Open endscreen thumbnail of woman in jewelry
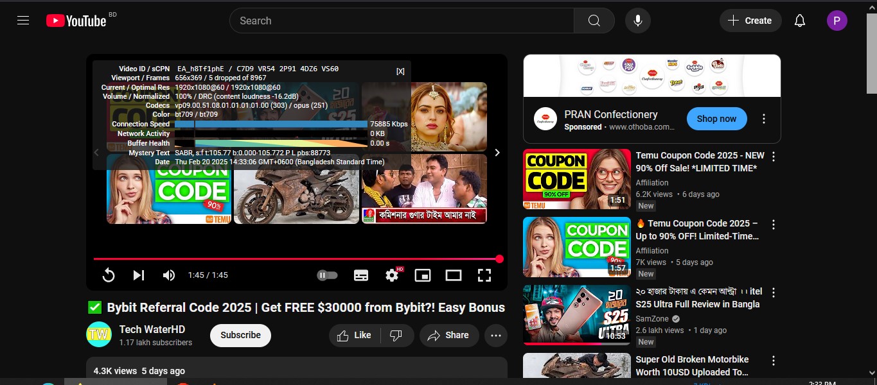The image size is (877, 385). pyautogui.click(x=424, y=116)
